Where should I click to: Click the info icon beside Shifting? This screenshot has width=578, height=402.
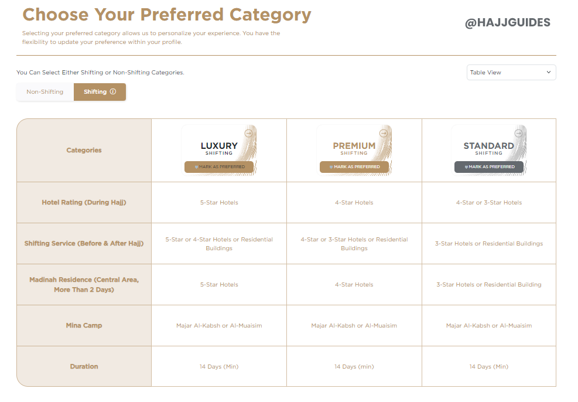113,92
